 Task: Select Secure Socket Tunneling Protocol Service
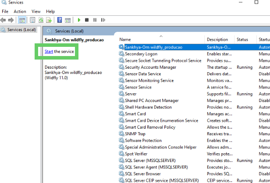click(x=163, y=60)
